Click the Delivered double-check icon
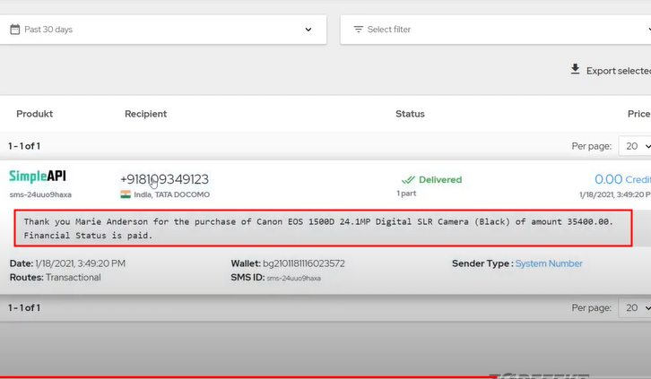 [408, 179]
